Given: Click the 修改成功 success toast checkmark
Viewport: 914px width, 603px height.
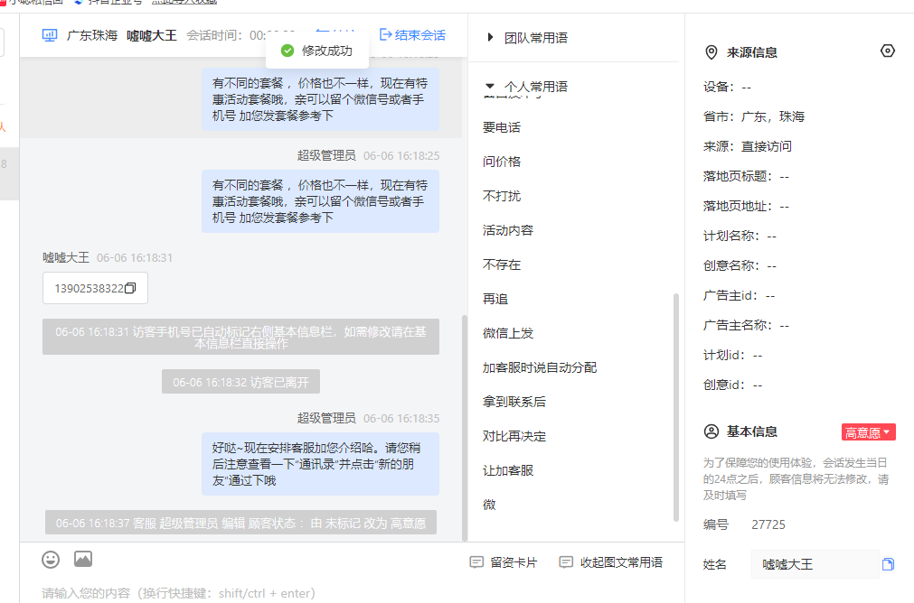Looking at the screenshot, I should pyautogui.click(x=287, y=51).
